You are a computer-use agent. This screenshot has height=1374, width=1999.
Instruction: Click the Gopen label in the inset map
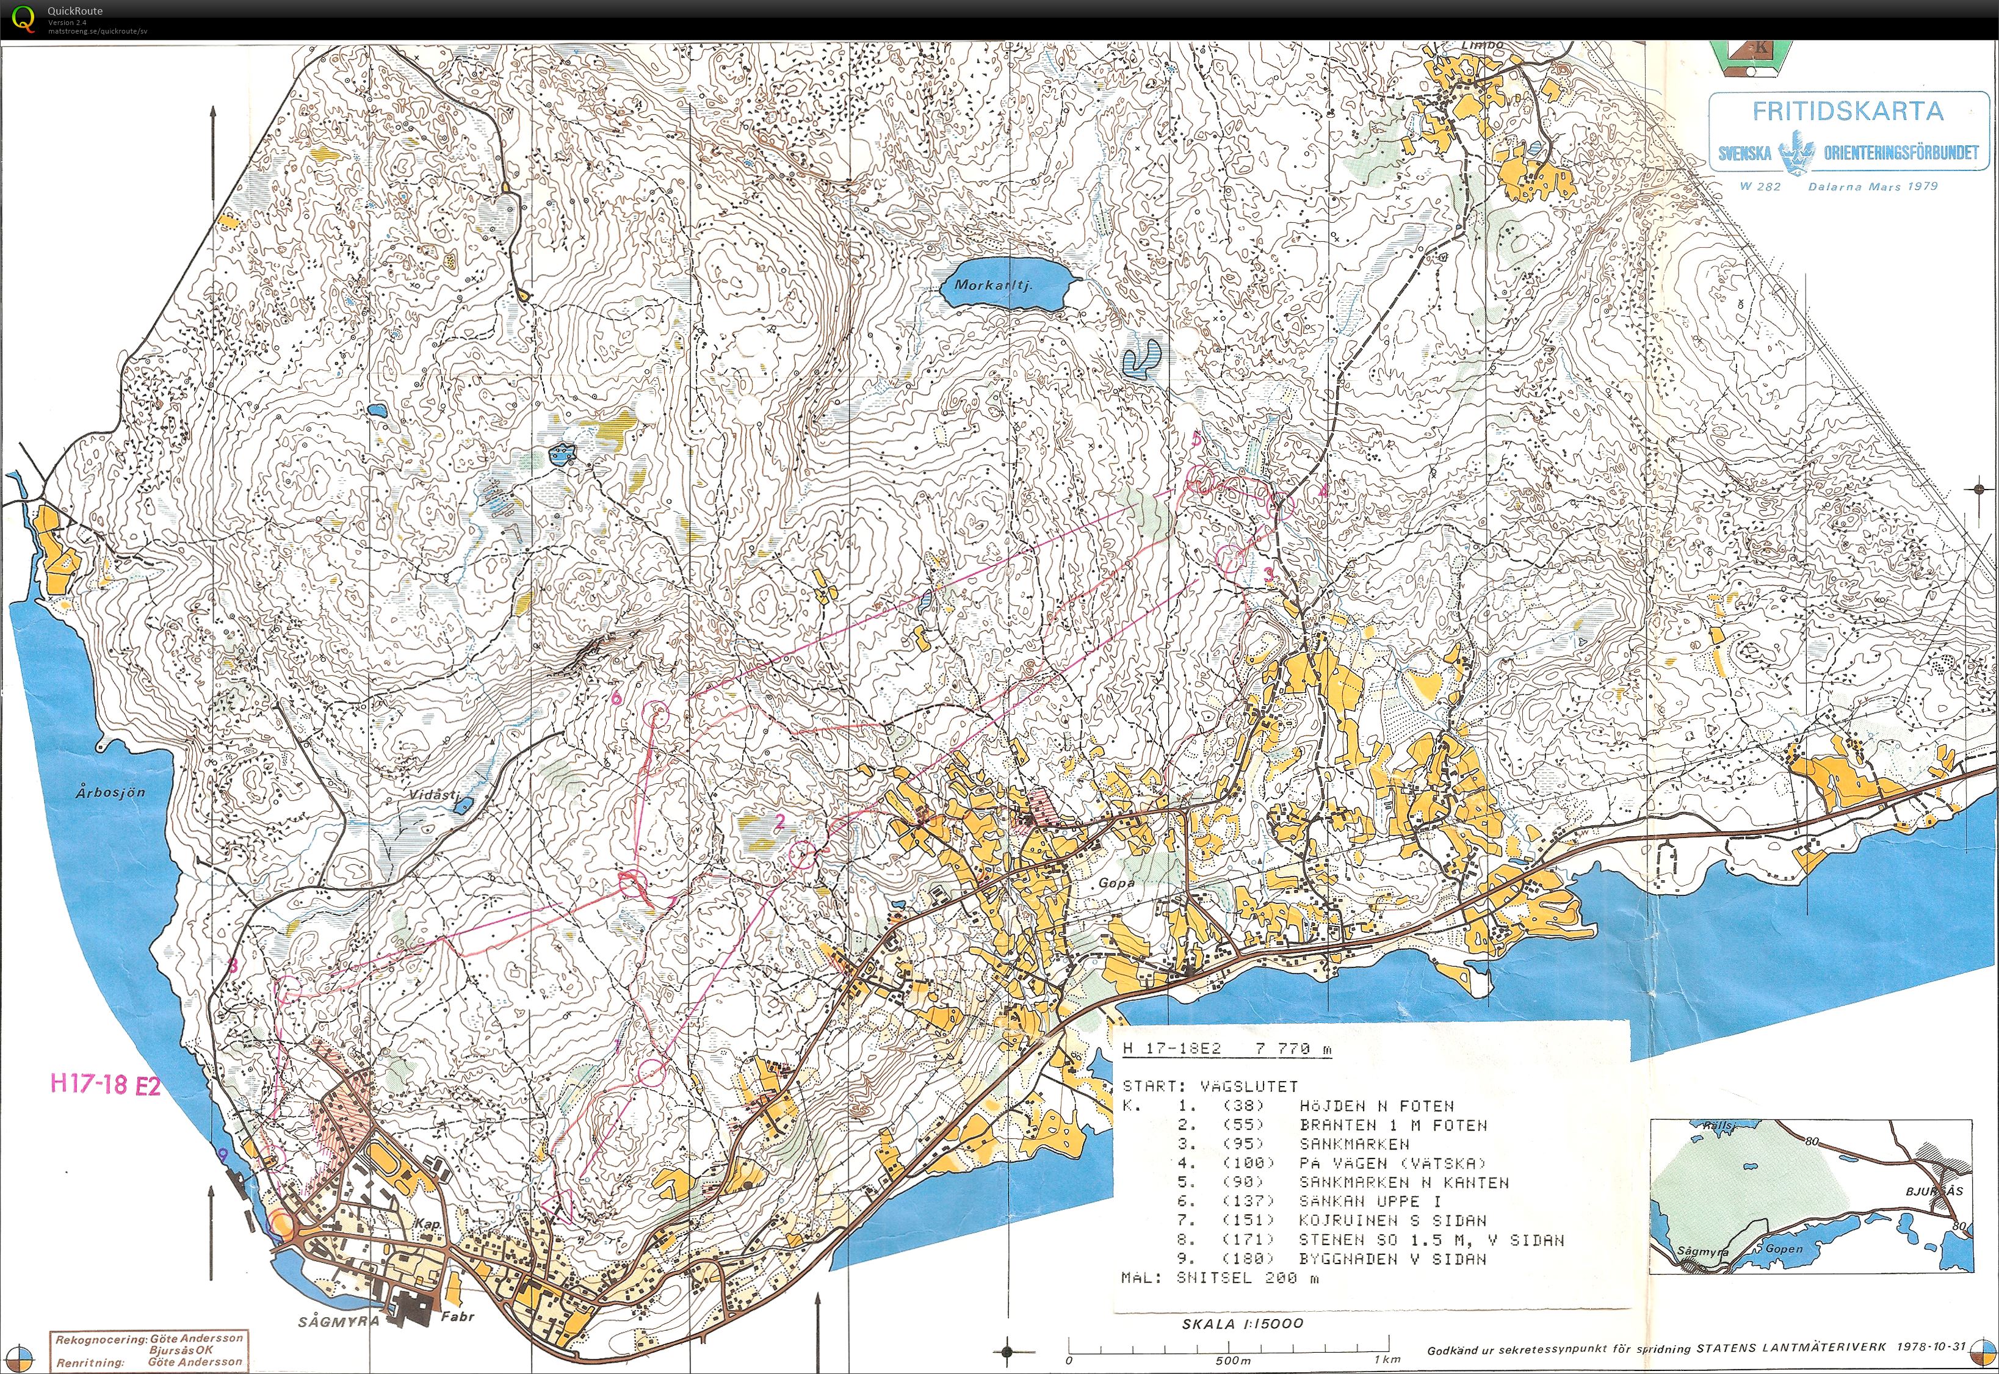[1785, 1249]
